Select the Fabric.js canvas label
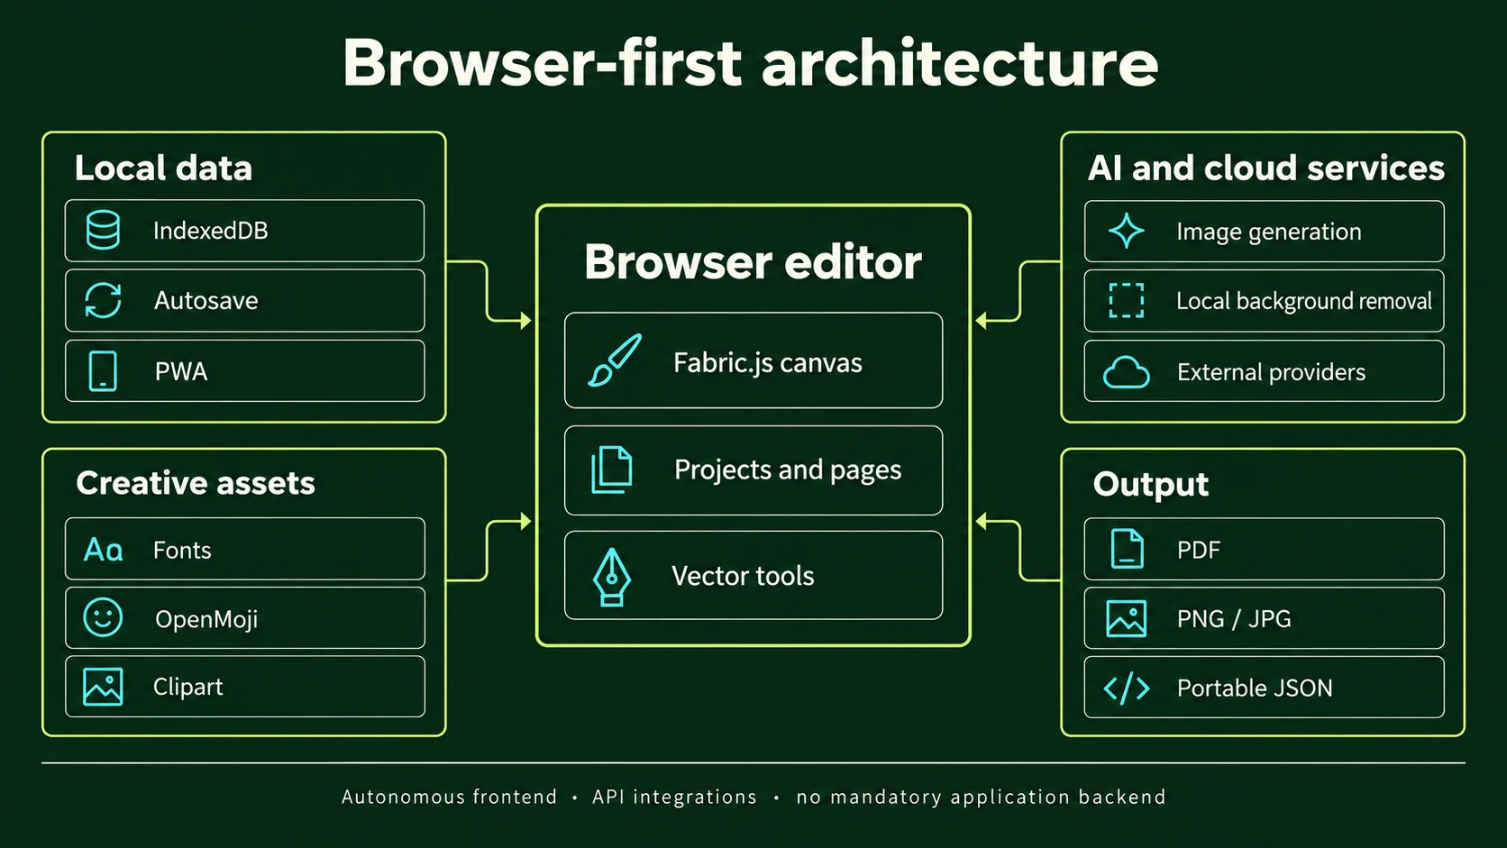 point(768,362)
